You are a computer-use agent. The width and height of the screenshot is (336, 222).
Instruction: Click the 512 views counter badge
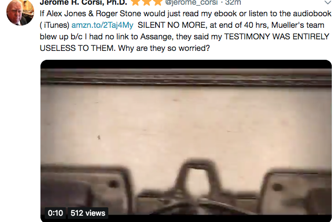pyautogui.click(x=88, y=213)
